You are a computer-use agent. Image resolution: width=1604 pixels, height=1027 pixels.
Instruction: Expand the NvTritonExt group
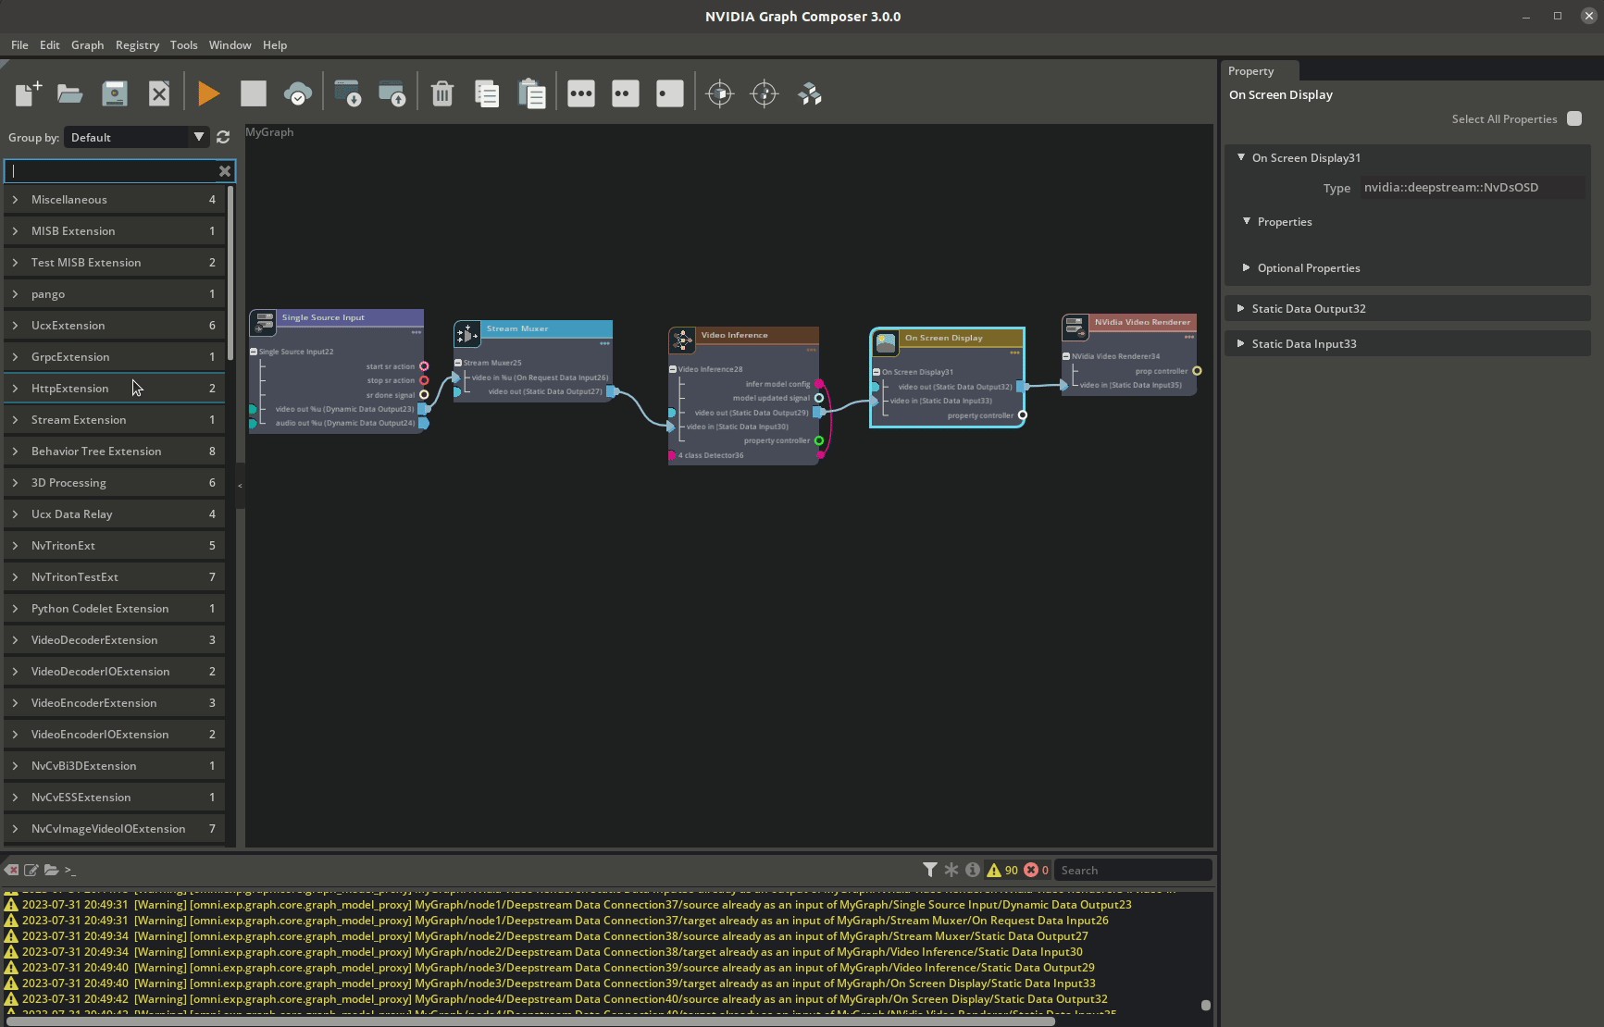(15, 546)
